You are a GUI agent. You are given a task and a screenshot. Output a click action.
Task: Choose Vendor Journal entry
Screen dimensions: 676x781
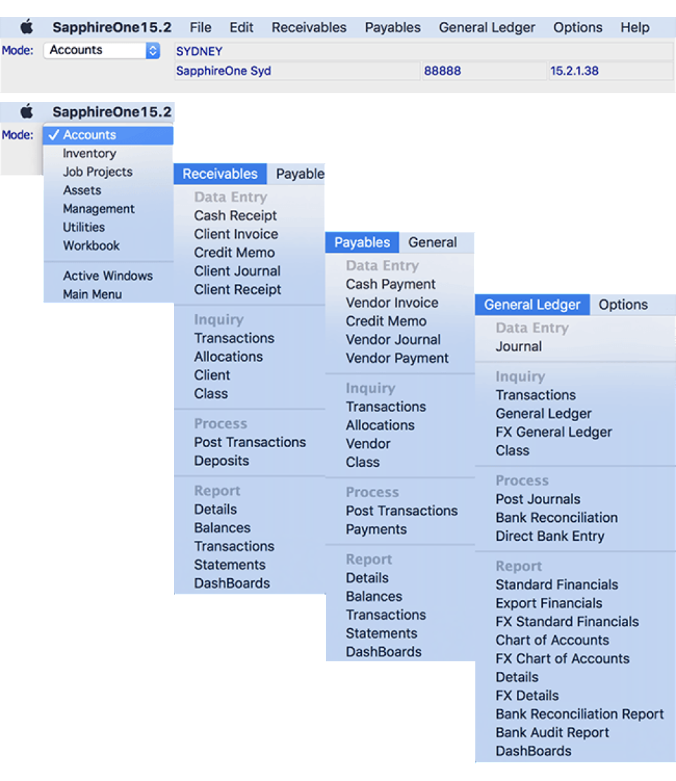pyautogui.click(x=393, y=339)
